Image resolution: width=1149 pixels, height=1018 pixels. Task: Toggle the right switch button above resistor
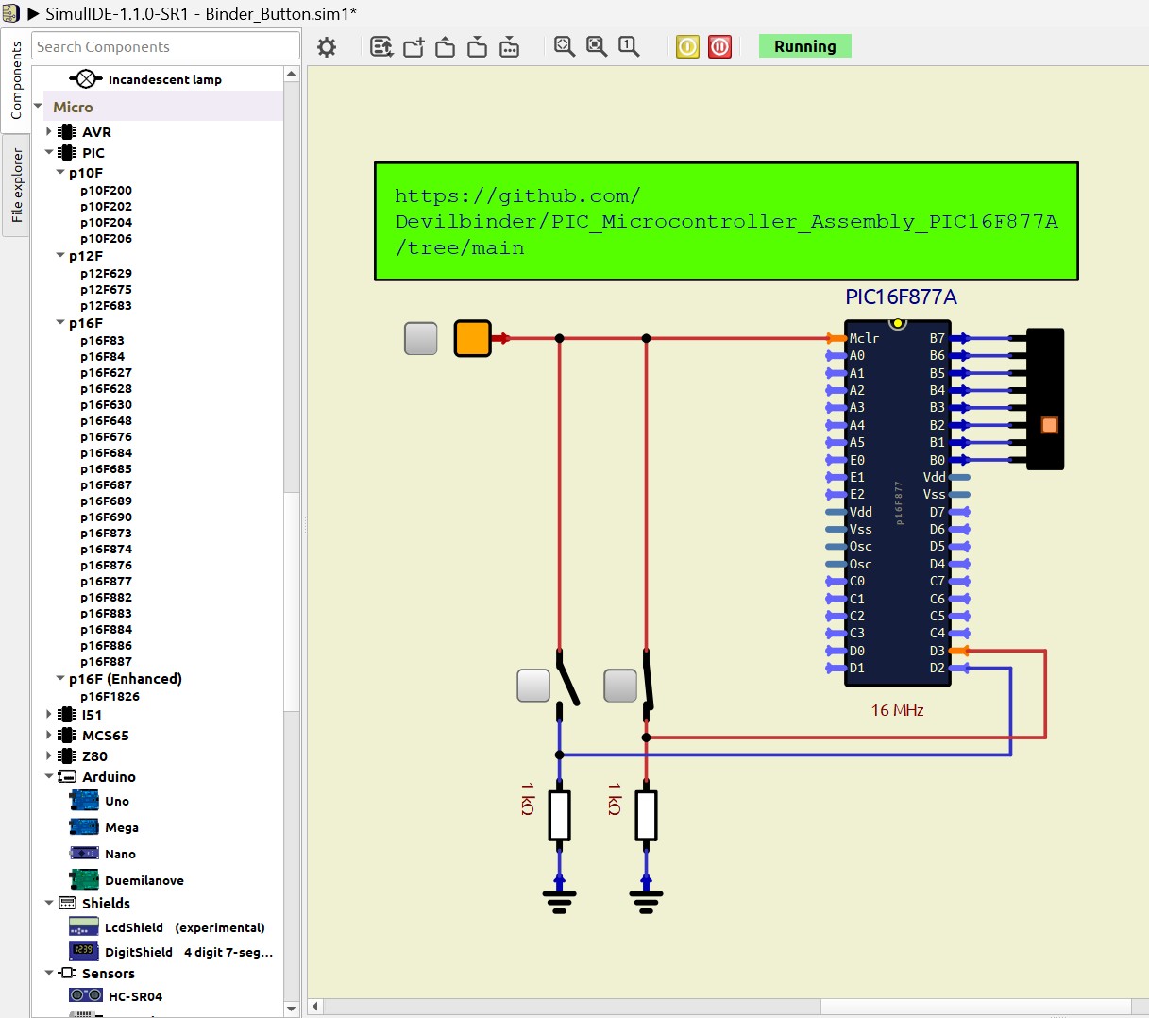[x=620, y=686]
